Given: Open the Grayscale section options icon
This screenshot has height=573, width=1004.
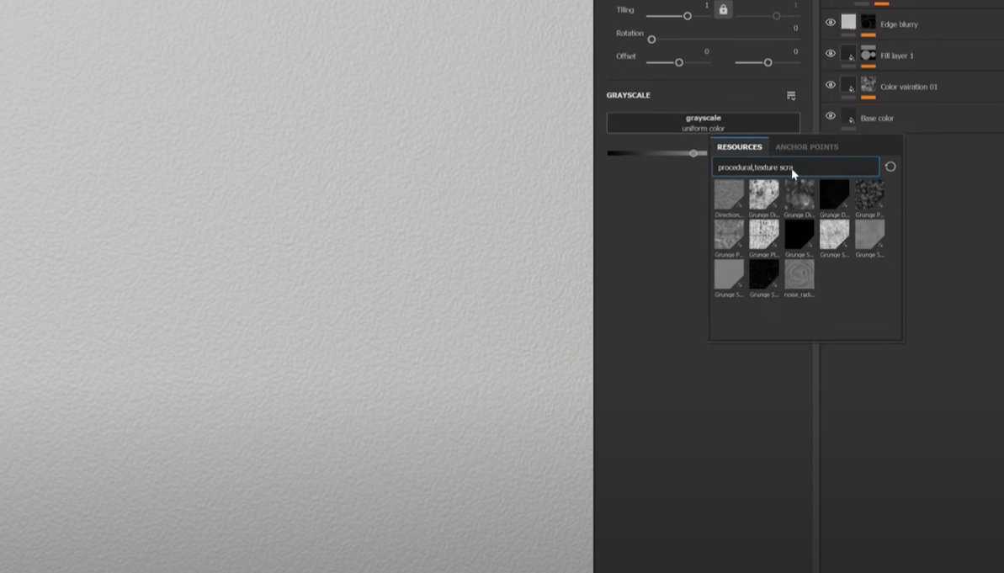Looking at the screenshot, I should (791, 96).
